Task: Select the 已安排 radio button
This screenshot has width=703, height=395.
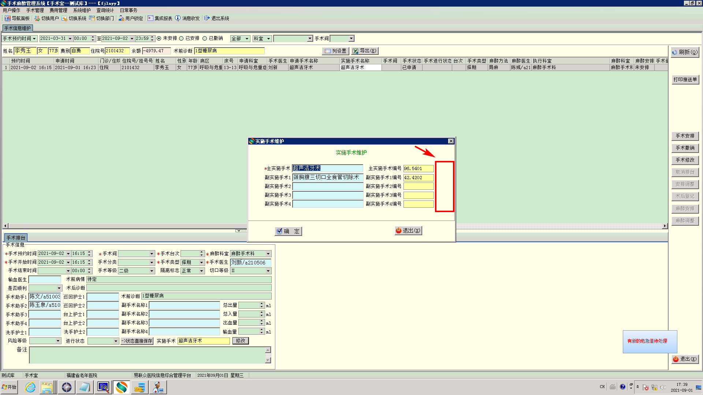Action: coord(181,38)
